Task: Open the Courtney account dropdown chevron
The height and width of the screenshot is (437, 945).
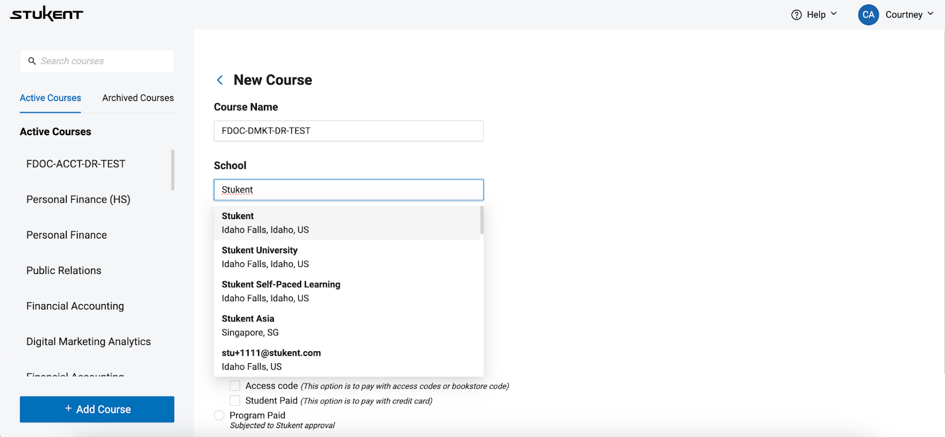Action: (931, 14)
